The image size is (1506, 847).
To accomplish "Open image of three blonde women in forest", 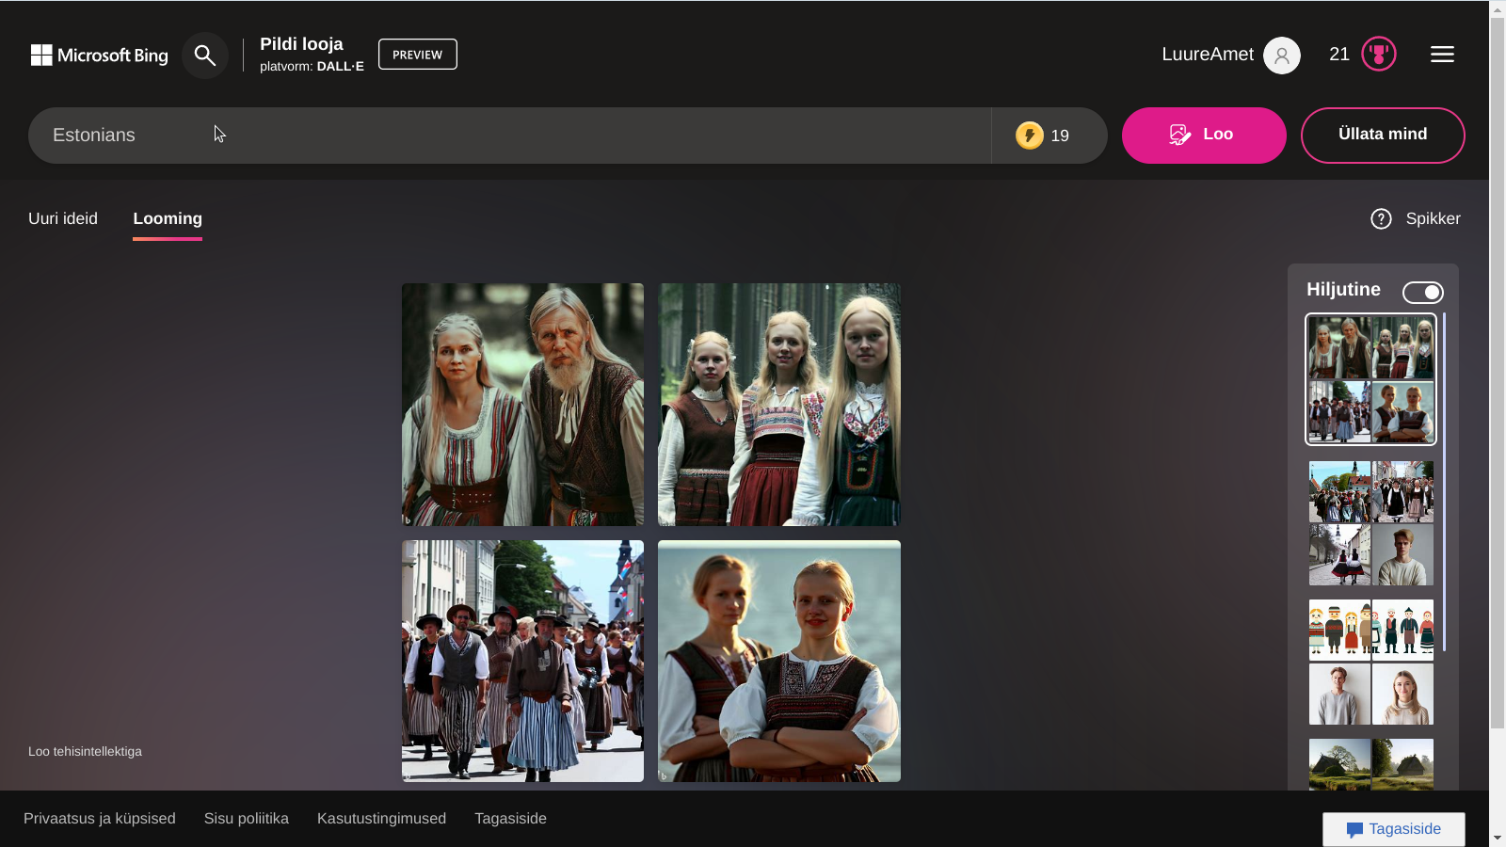I will 779,405.
